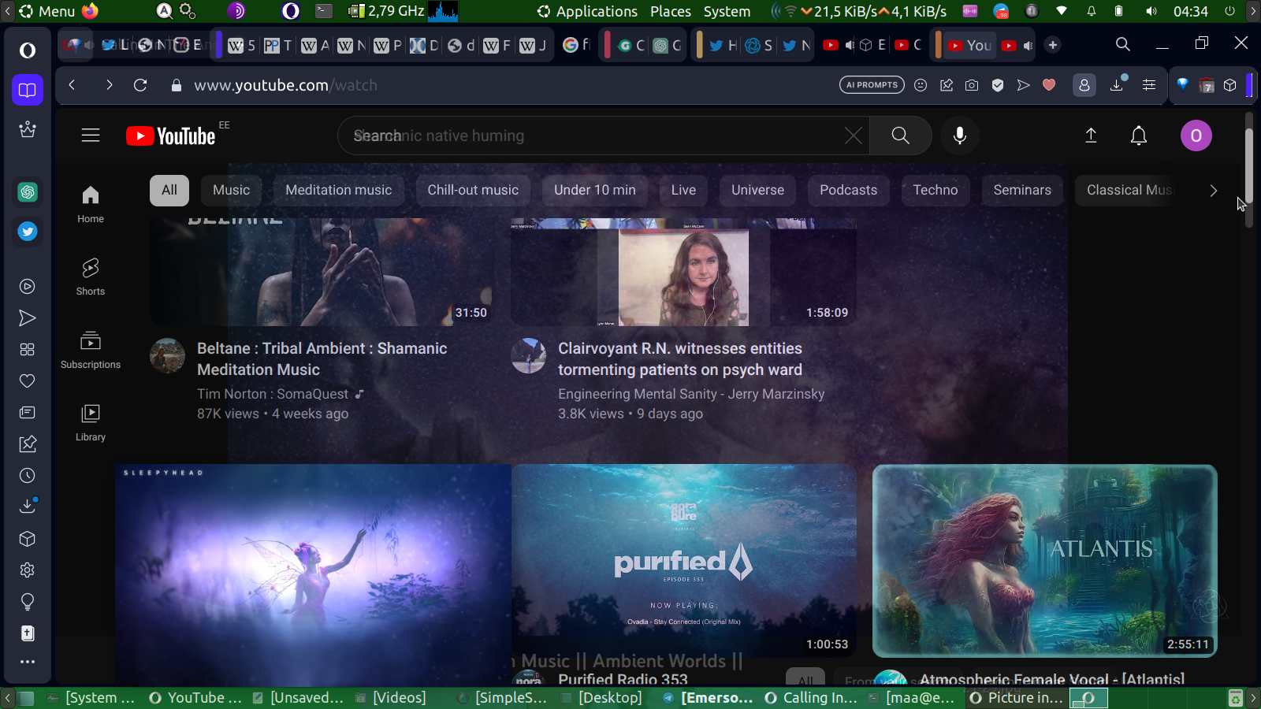Filter by Meditation music chip
This screenshot has width=1261, height=709.
tap(339, 190)
